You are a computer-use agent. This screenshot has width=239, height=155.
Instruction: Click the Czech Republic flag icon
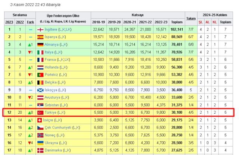point(40,128)
